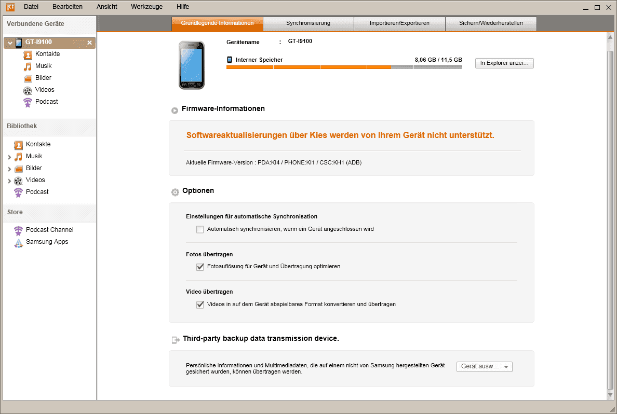Screen dimensions: 617x414
Task: Click Musik icon in Bibliothek section
Action: pos(19,157)
